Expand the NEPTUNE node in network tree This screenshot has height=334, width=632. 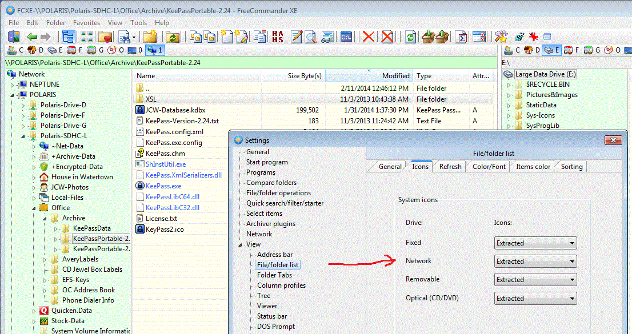[13, 84]
